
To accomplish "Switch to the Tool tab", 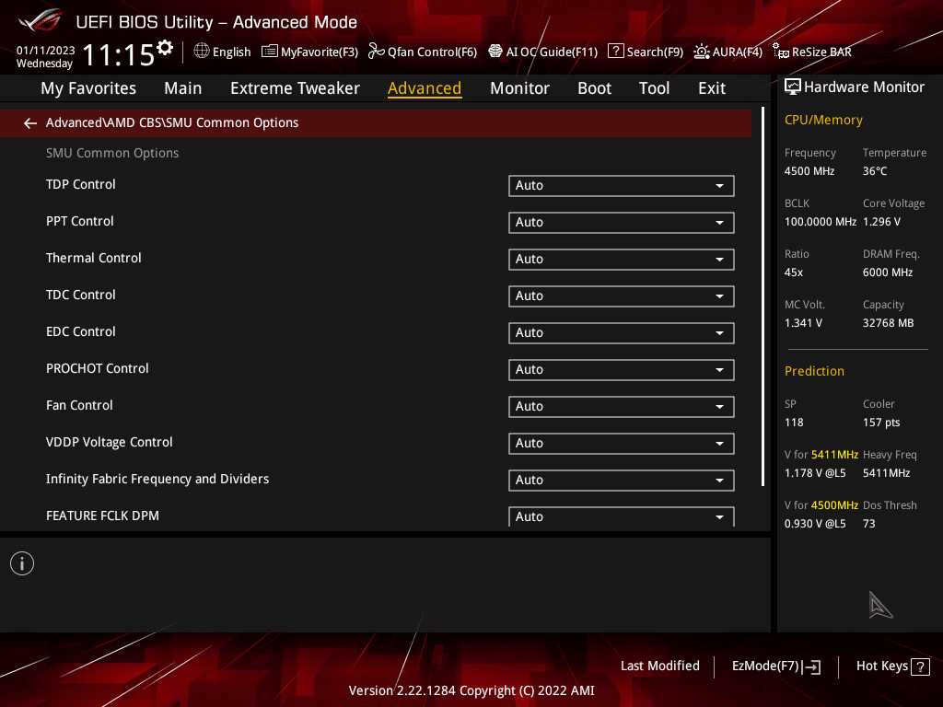I will click(x=654, y=88).
